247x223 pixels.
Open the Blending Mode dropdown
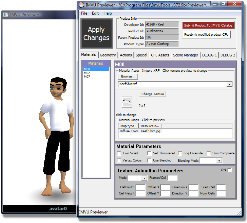coord(219,161)
